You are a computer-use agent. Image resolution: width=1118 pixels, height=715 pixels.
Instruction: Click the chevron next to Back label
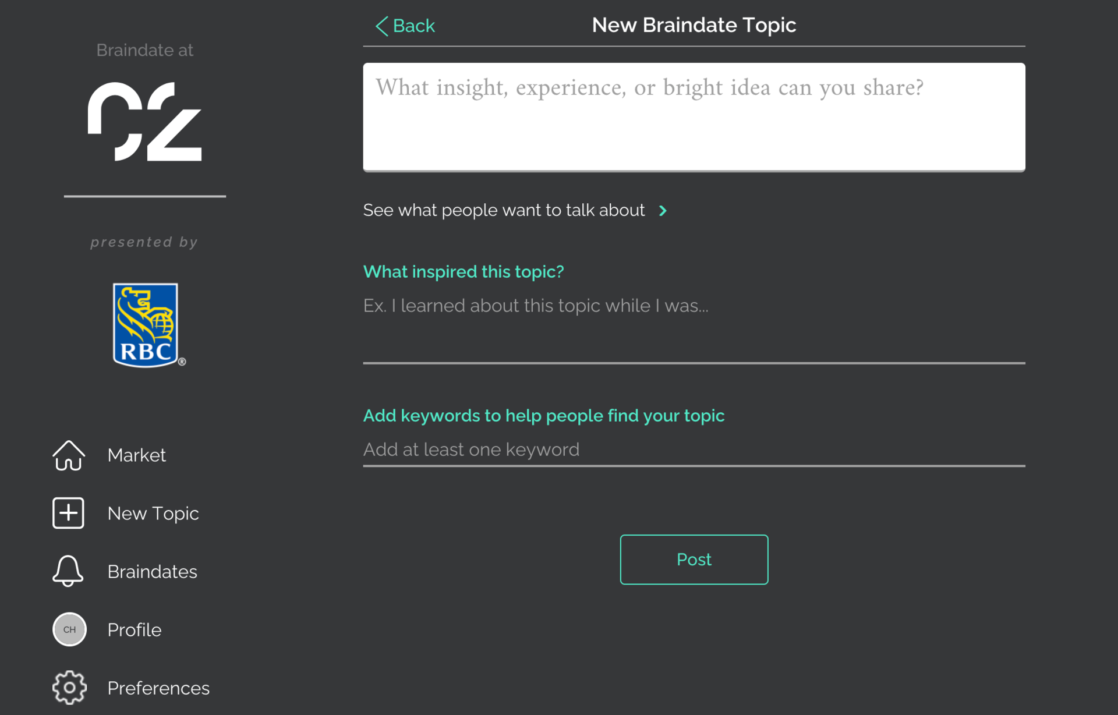(x=381, y=26)
